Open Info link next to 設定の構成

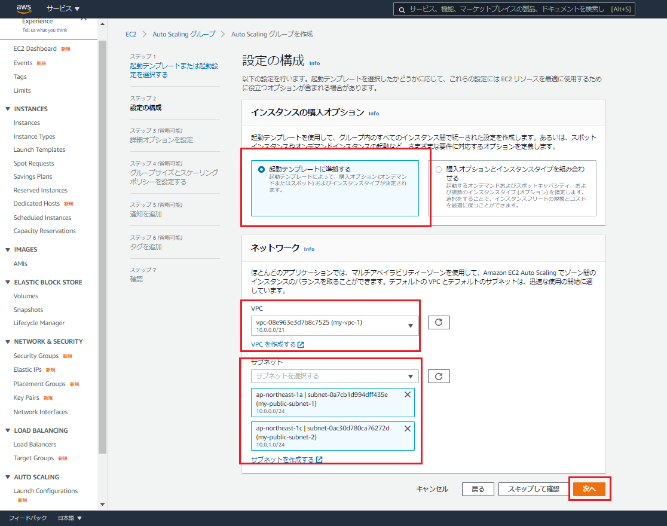[314, 63]
